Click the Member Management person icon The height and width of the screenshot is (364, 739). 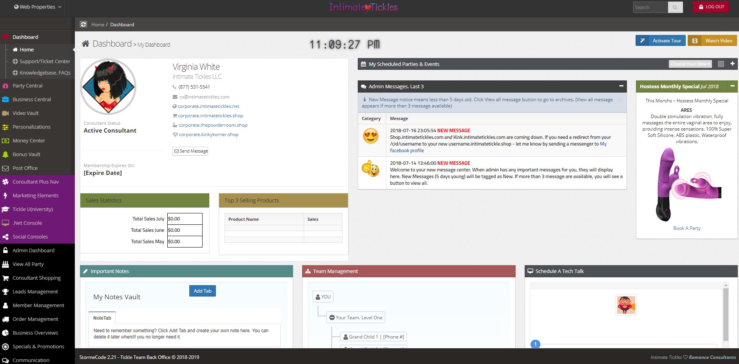[5, 305]
